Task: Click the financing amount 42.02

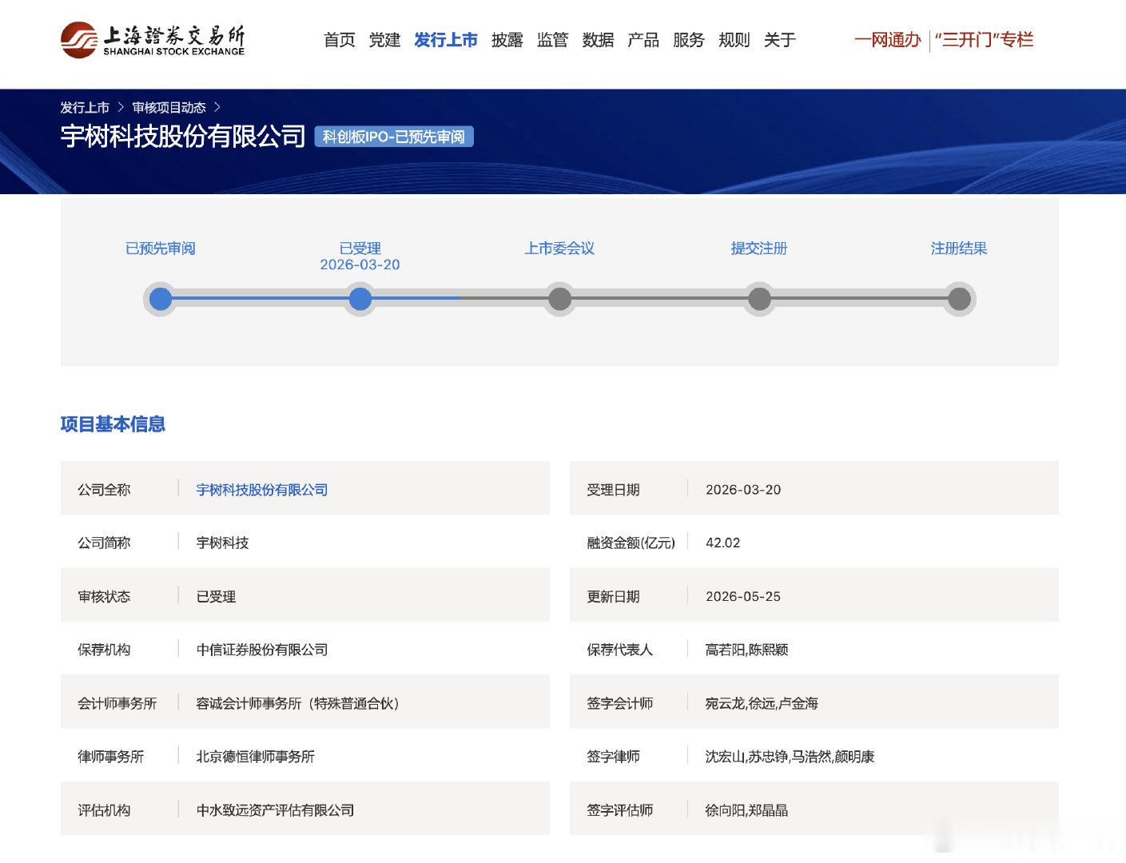Action: point(722,543)
